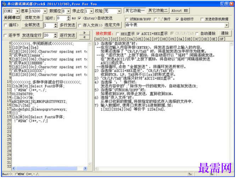Click the 延时 delay input field
Image resolution: width=238 pixels, height=179 pixels.
[x=62, y=18]
